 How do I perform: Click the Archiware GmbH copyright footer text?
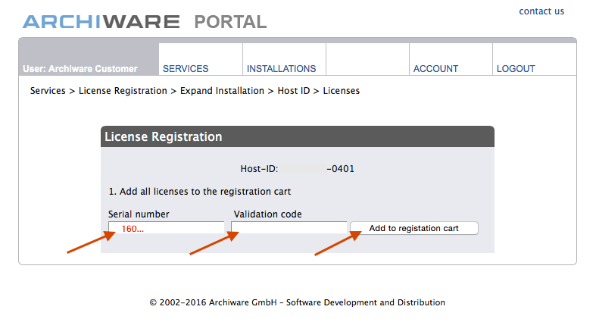coord(297,302)
